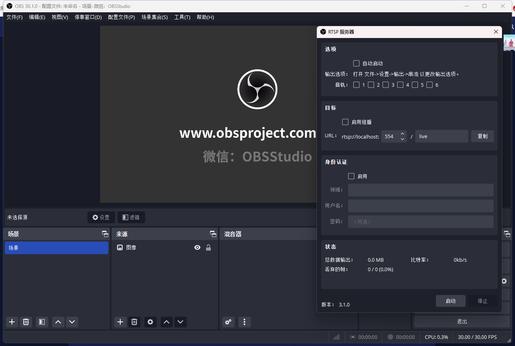Open source properties with the gear icon
This screenshot has width=515, height=346.
tap(150, 322)
